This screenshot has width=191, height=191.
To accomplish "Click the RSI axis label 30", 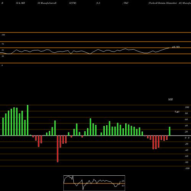I will [3, 56].
